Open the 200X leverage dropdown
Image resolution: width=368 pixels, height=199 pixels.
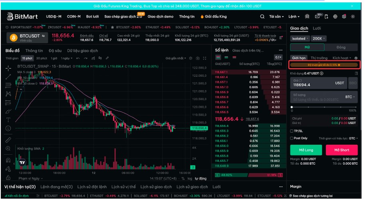(319, 38)
